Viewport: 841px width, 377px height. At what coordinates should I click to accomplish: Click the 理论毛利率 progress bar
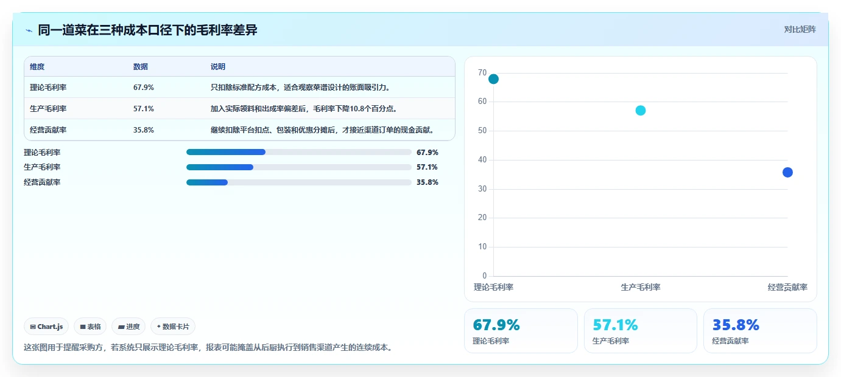point(299,152)
